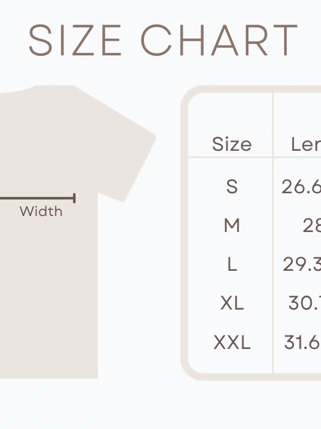Click the 26.6 length value for size S
Image resolution: width=321 pixels, height=429 pixels.
pyautogui.click(x=301, y=186)
